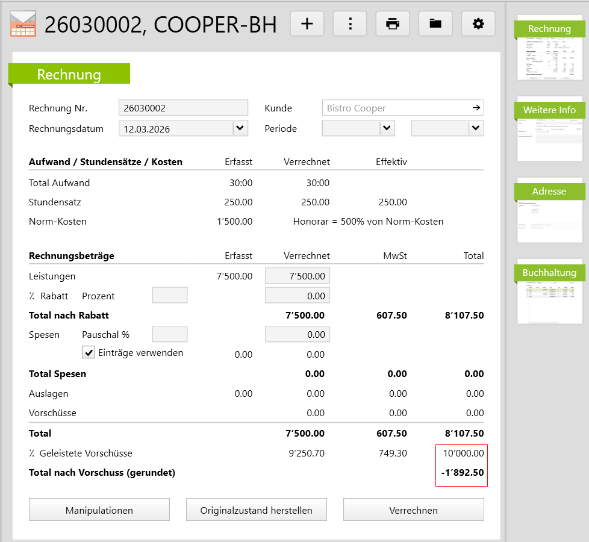Viewport: 589px width, 542px height.
Task: Click the invoice envelope icon in title
Action: [23, 24]
